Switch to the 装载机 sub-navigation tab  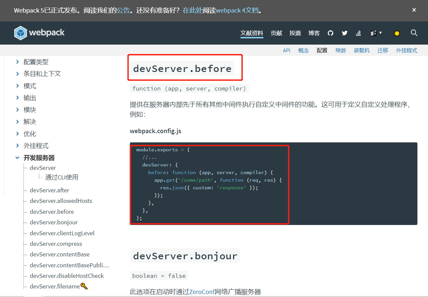[x=362, y=51]
